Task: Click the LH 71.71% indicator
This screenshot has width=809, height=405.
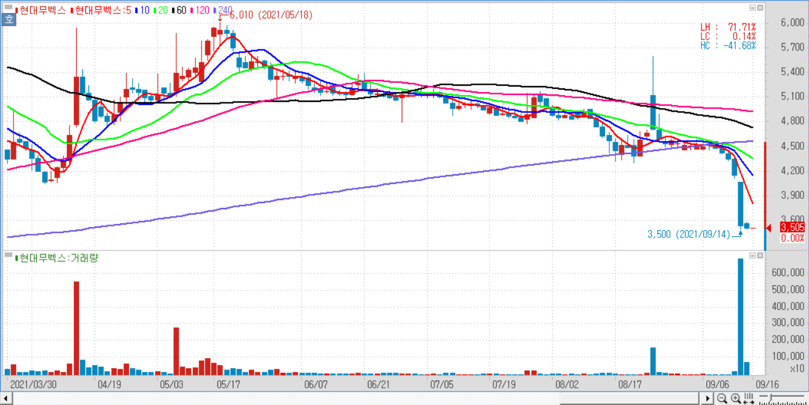Action: pos(728,27)
